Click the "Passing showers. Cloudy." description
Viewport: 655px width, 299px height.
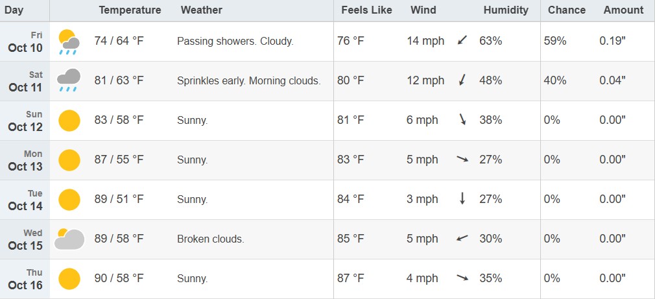point(235,42)
